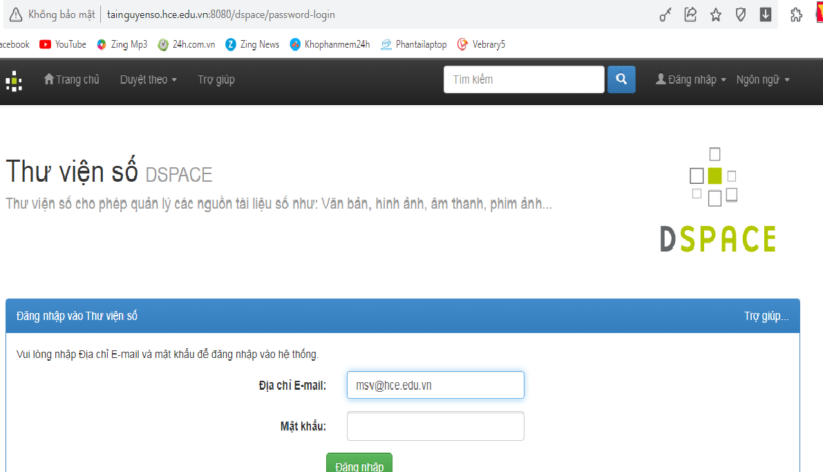This screenshot has height=472, width=823.
Task: Go to Trang chủ home page
Action: click(x=71, y=79)
